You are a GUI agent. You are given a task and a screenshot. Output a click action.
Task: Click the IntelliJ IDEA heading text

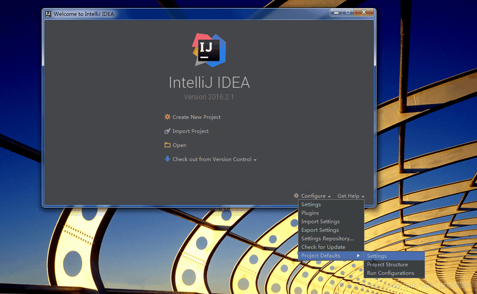[x=209, y=82]
